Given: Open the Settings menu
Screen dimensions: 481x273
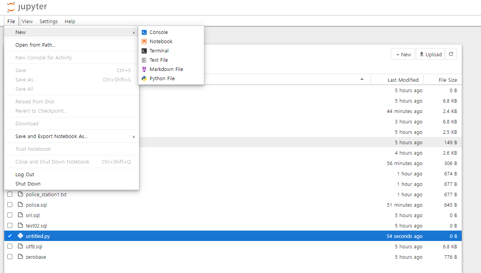Looking at the screenshot, I should 49,21.
